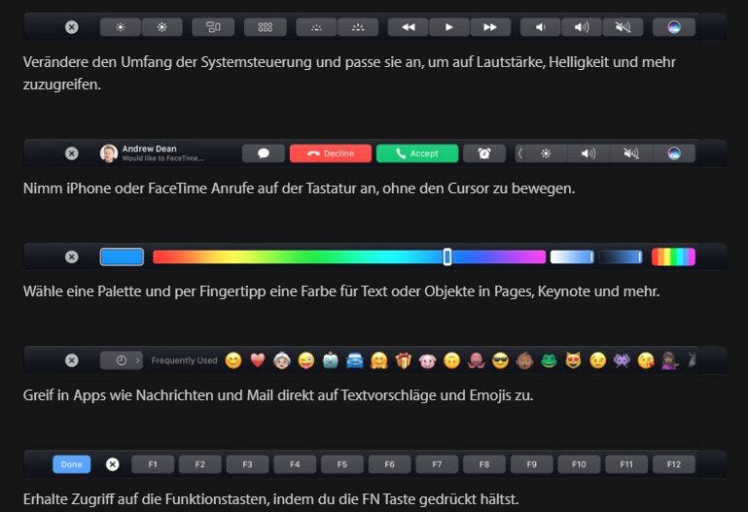Insert the kissing face emoji
The height and width of the screenshot is (512, 748).
point(646,361)
